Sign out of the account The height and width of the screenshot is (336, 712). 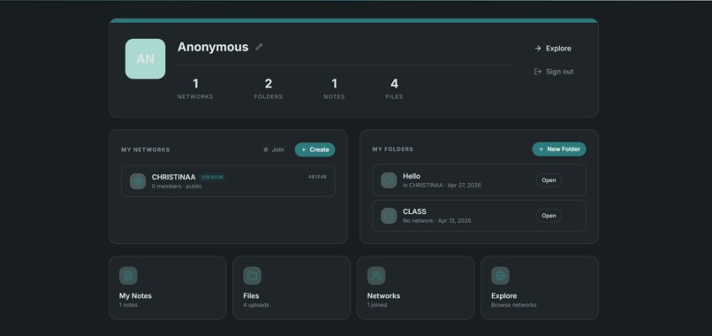[x=554, y=72]
